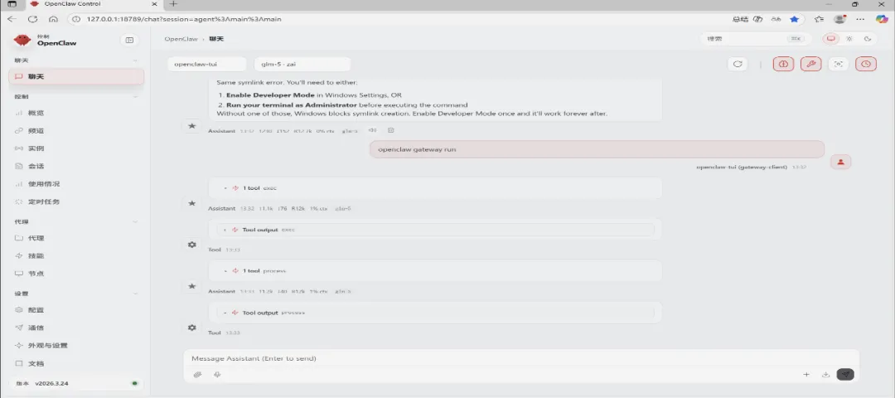Image resolution: width=895 pixels, height=398 pixels.
Task: Click the focus mode icon
Action: click(838, 64)
